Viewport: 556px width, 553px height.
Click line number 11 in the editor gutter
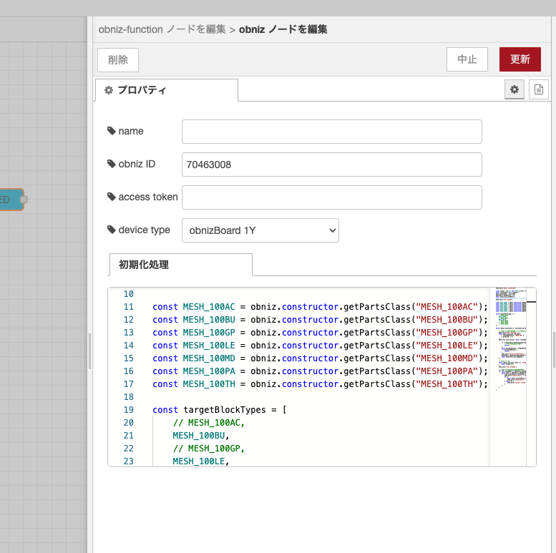tap(128, 307)
